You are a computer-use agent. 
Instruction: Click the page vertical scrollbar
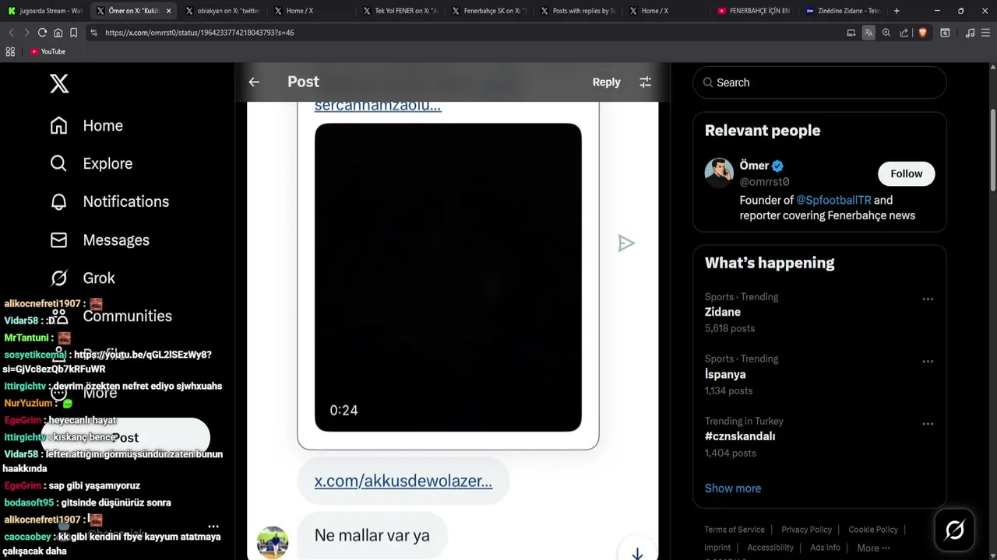pyautogui.click(x=992, y=152)
